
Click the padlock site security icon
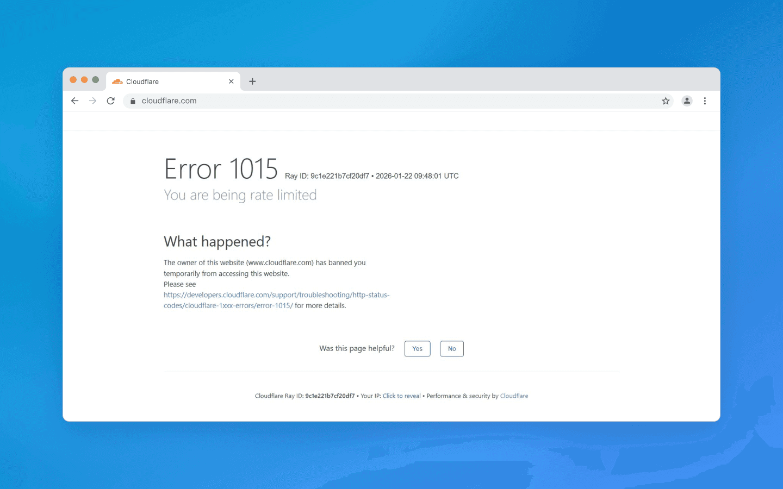click(132, 101)
